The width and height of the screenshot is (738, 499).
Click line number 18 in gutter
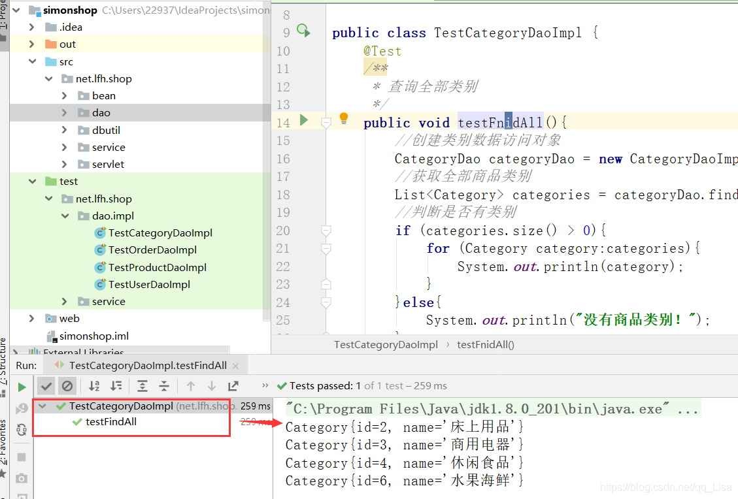283,195
